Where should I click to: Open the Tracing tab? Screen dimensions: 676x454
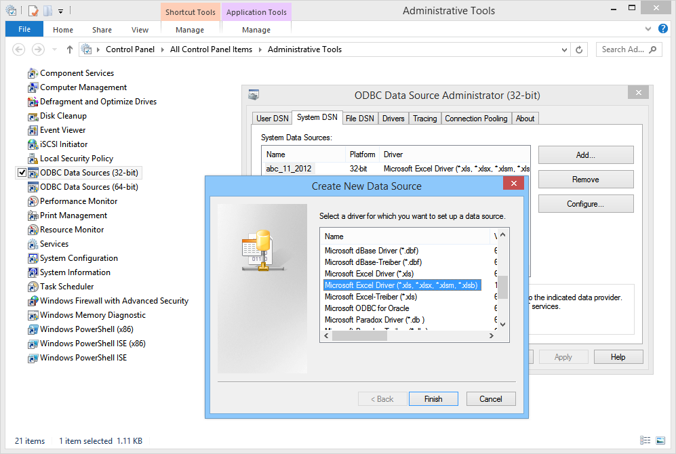tap(424, 119)
